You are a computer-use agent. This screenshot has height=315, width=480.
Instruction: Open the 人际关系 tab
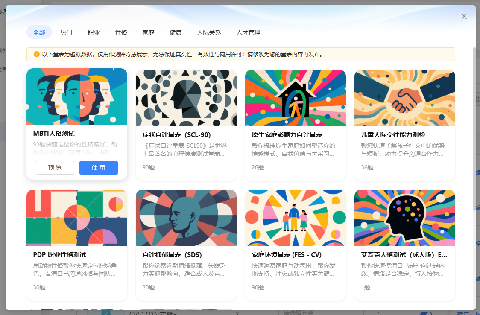click(209, 32)
